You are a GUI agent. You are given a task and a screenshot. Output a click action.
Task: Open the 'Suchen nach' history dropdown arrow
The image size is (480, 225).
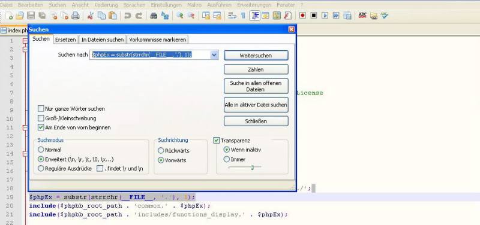[214, 55]
